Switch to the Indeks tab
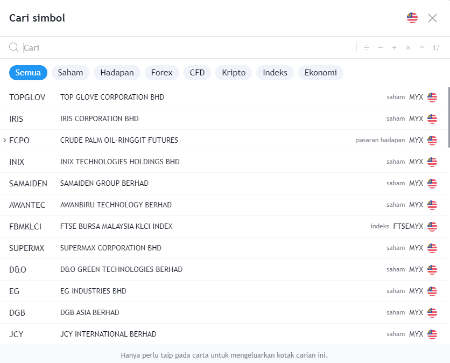Image resolution: width=450 pixels, height=363 pixels. click(x=275, y=72)
